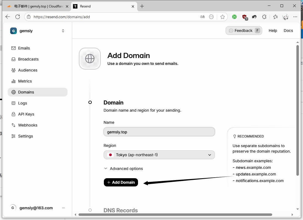Expand Advanced options
Screen dimensions: 303x220
click(123, 169)
